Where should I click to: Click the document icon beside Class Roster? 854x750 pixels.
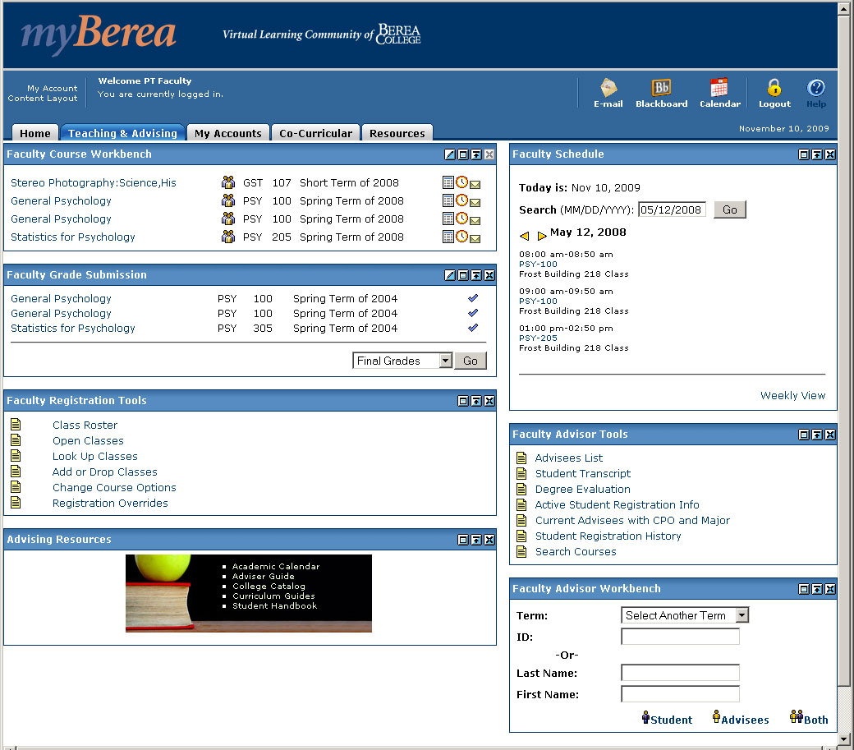(16, 425)
